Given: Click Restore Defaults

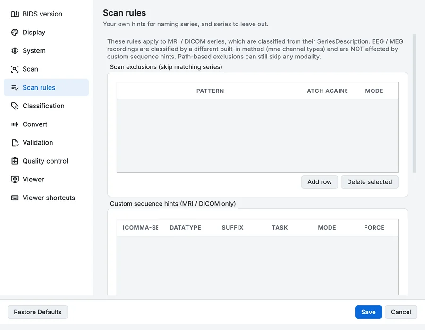Looking at the screenshot, I should point(38,312).
